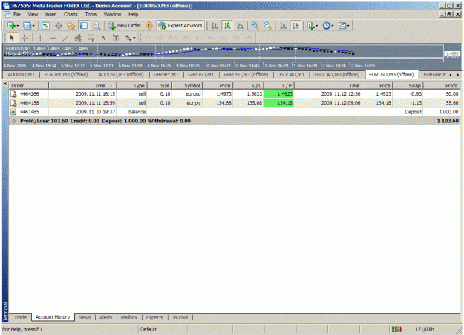
Task: Open the Profiles toolbar icon
Action: (28, 26)
